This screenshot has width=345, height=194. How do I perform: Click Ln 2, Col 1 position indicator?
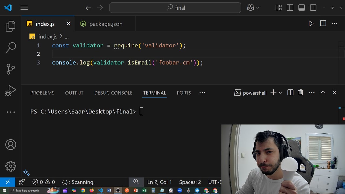click(x=160, y=182)
